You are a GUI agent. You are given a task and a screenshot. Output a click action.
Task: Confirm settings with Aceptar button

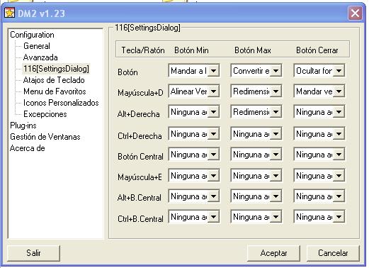273,253
